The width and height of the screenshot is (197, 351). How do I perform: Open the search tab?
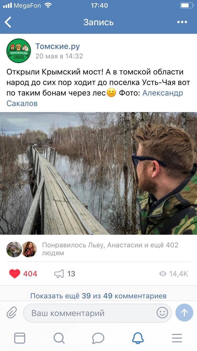[59, 338]
